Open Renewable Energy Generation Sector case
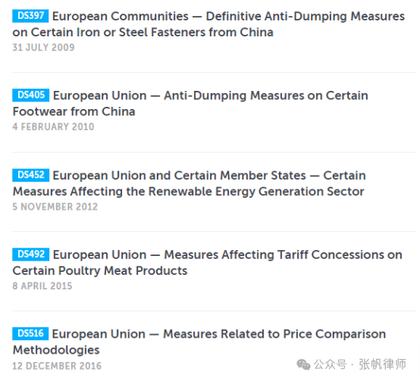Viewport: 420px width, 381px height. 189,183
